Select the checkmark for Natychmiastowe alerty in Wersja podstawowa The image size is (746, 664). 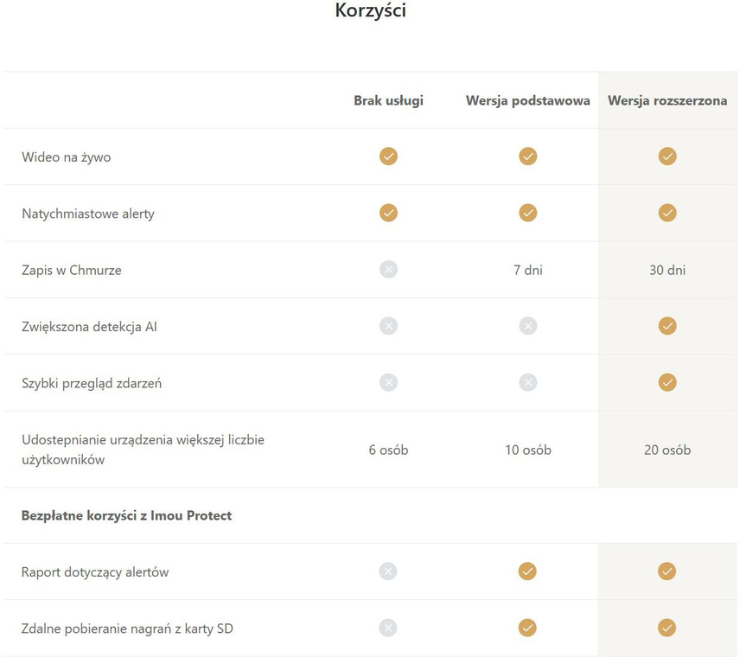tap(527, 213)
